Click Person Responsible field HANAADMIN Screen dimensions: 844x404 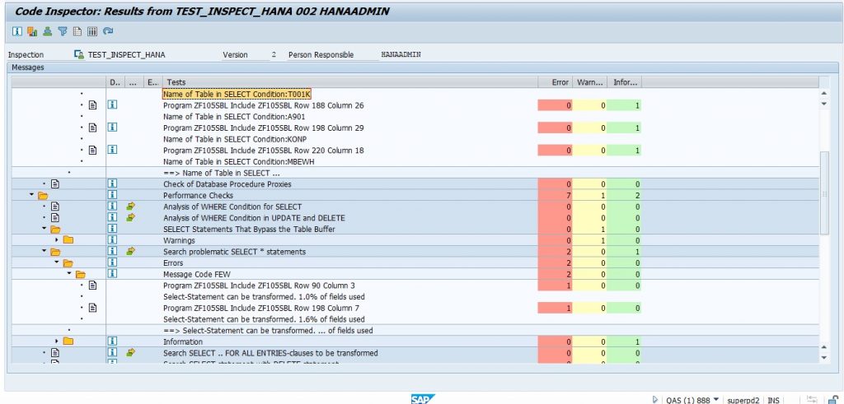401,55
